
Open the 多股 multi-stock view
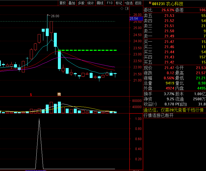pos(81,3)
